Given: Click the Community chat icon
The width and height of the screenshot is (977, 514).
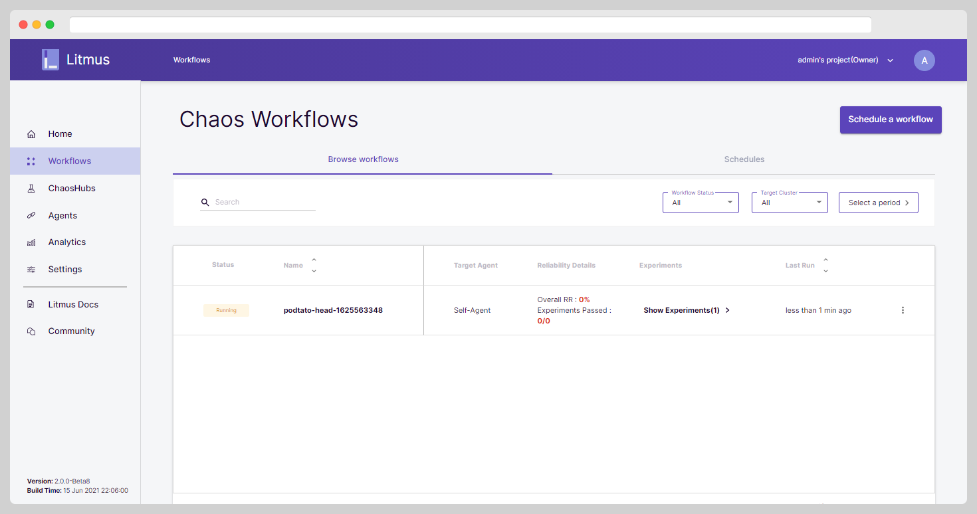Looking at the screenshot, I should point(31,331).
